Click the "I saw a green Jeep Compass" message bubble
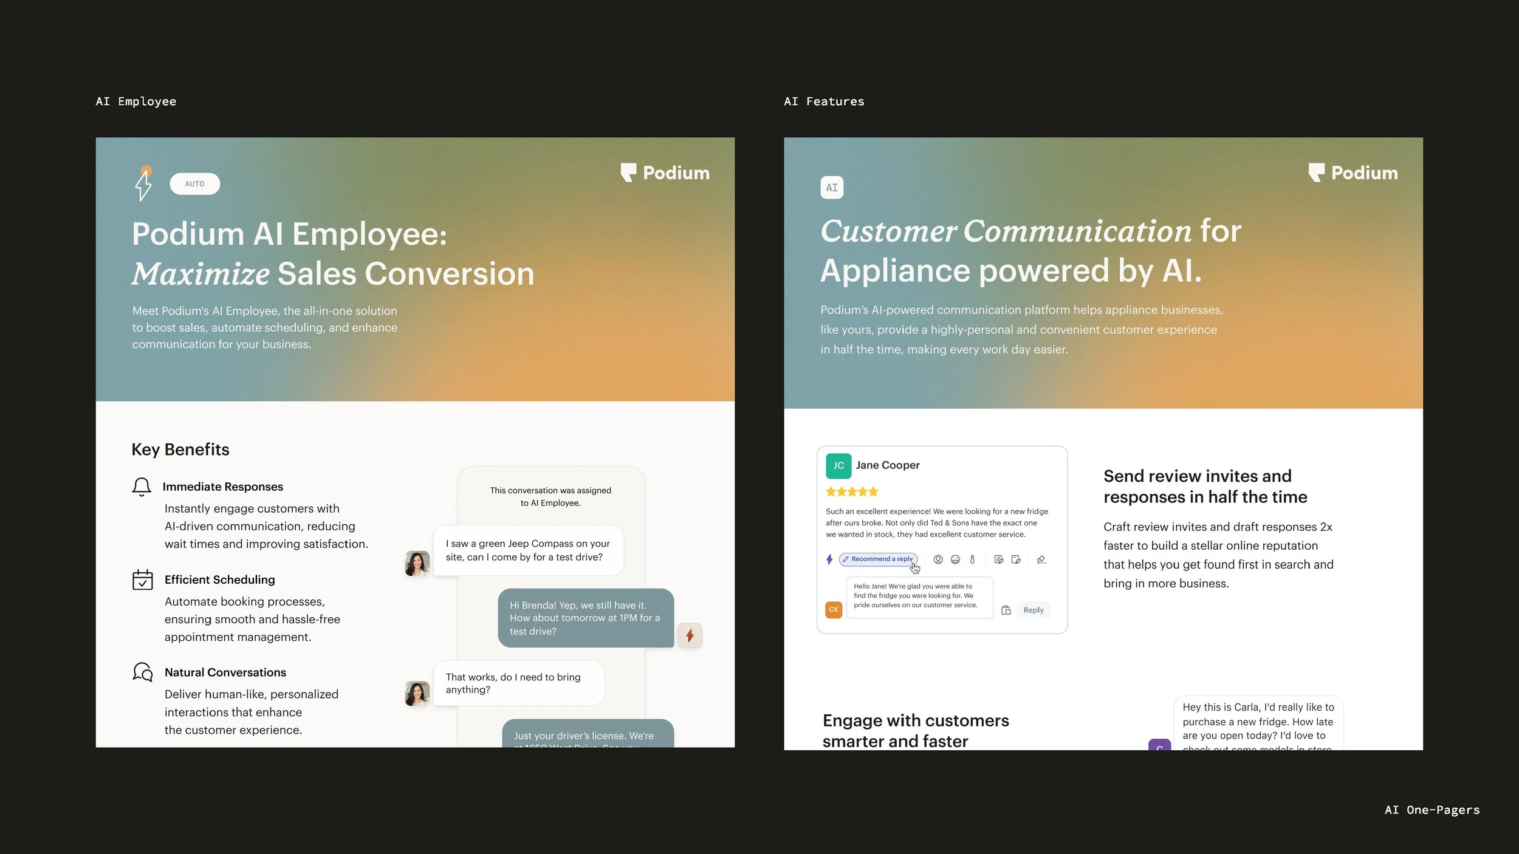This screenshot has width=1519, height=854. (528, 550)
